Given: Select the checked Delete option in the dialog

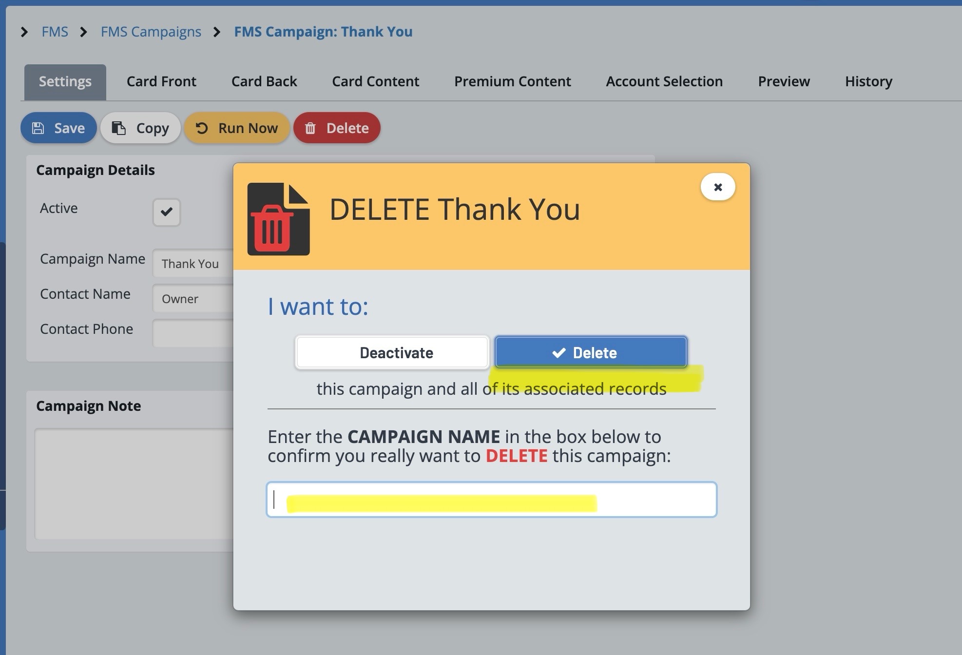Looking at the screenshot, I should point(591,352).
